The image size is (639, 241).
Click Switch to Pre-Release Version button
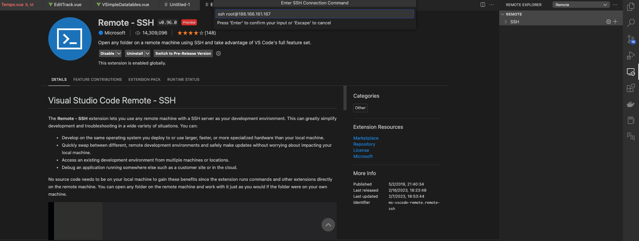(183, 53)
